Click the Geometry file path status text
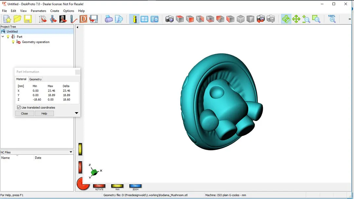The width and height of the screenshot is (354, 199). (x=146, y=195)
